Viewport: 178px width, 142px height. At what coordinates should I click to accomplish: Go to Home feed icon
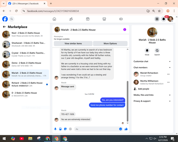tap(54, 19)
